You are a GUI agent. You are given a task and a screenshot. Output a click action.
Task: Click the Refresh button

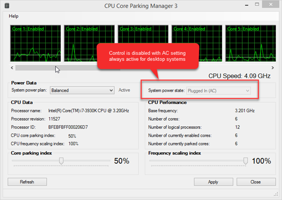(27, 182)
